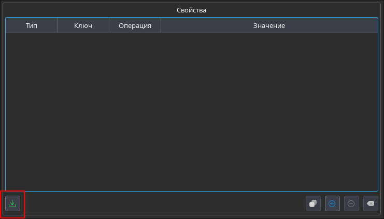Click the Свойства panel title
The width and height of the screenshot is (384, 219).
click(192, 10)
